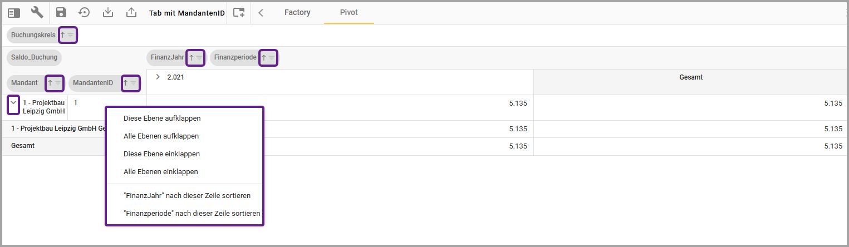Click the save (floppy disk) icon
849x247 pixels.
tap(61, 12)
